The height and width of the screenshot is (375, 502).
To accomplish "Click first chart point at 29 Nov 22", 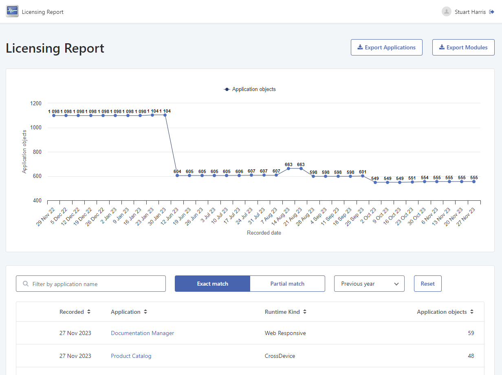I will [x=54, y=115].
